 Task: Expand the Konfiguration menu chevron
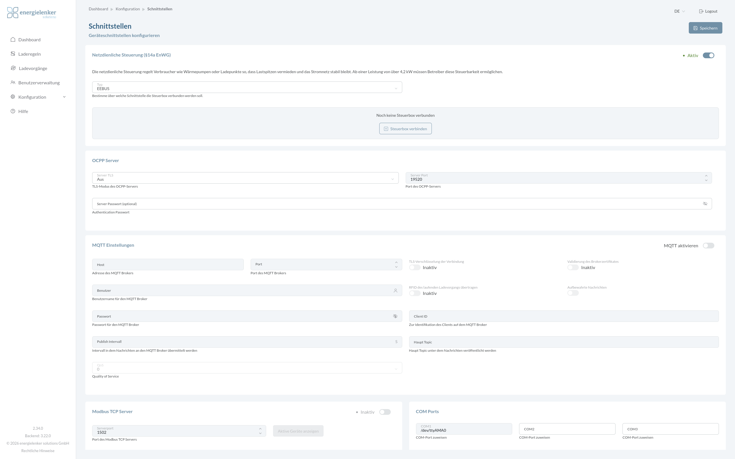click(x=64, y=97)
